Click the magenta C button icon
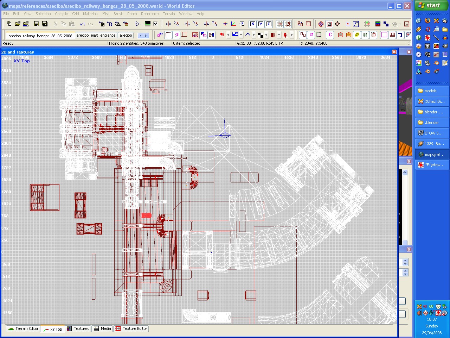Image resolution: width=450 pixels, height=338 pixels. [x=330, y=35]
